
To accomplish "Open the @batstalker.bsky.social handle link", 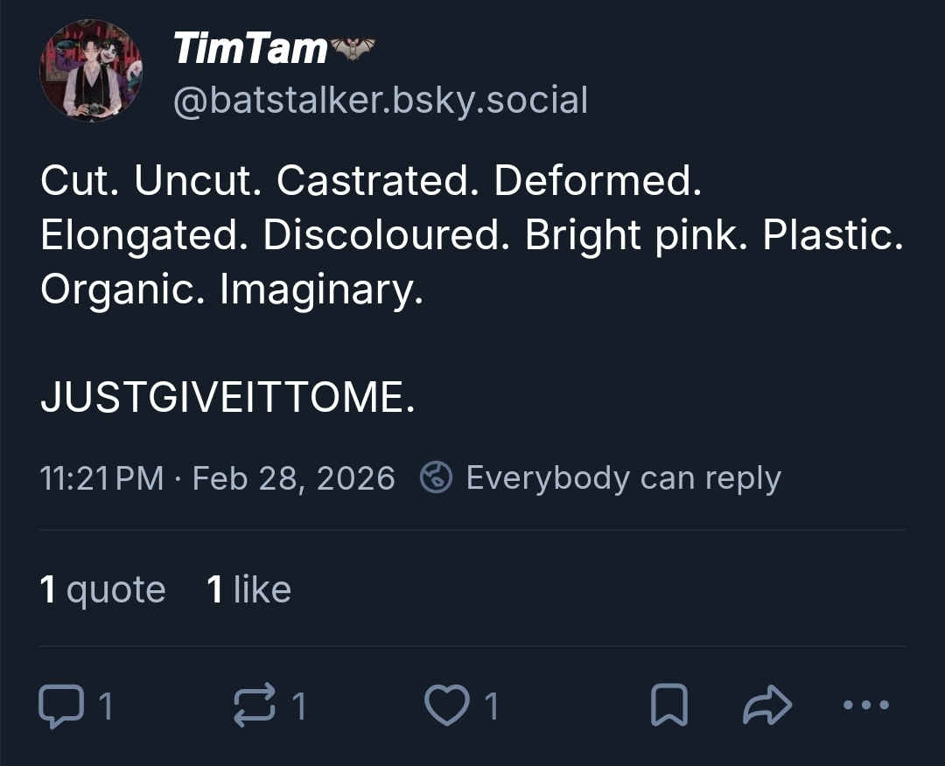I will pos(381,101).
